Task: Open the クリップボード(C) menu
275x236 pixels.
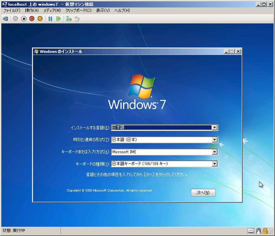Action: 78,11
